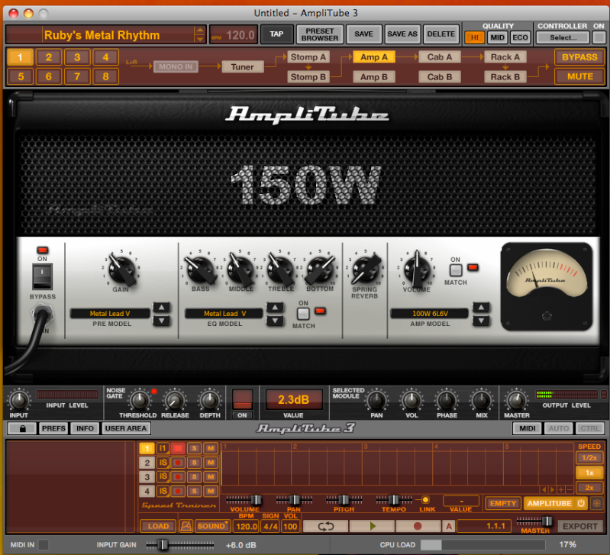Select previous PRE MODEL with down arrow
This screenshot has height=555, width=610.
(x=161, y=321)
